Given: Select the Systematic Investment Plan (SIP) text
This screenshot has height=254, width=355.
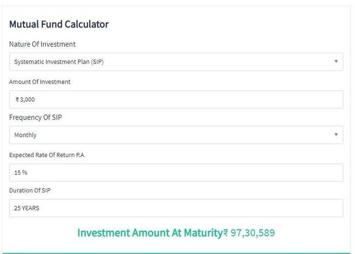Looking at the screenshot, I should pos(59,61).
